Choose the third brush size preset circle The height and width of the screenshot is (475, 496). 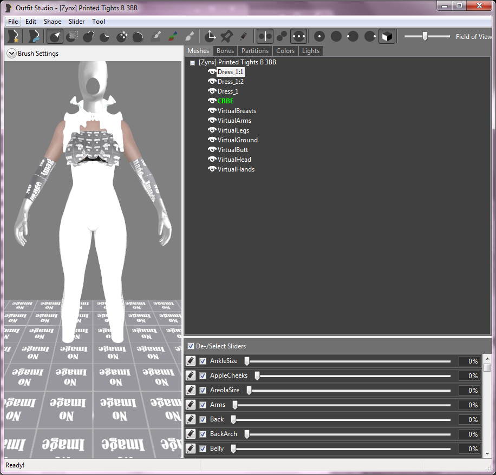coord(353,36)
